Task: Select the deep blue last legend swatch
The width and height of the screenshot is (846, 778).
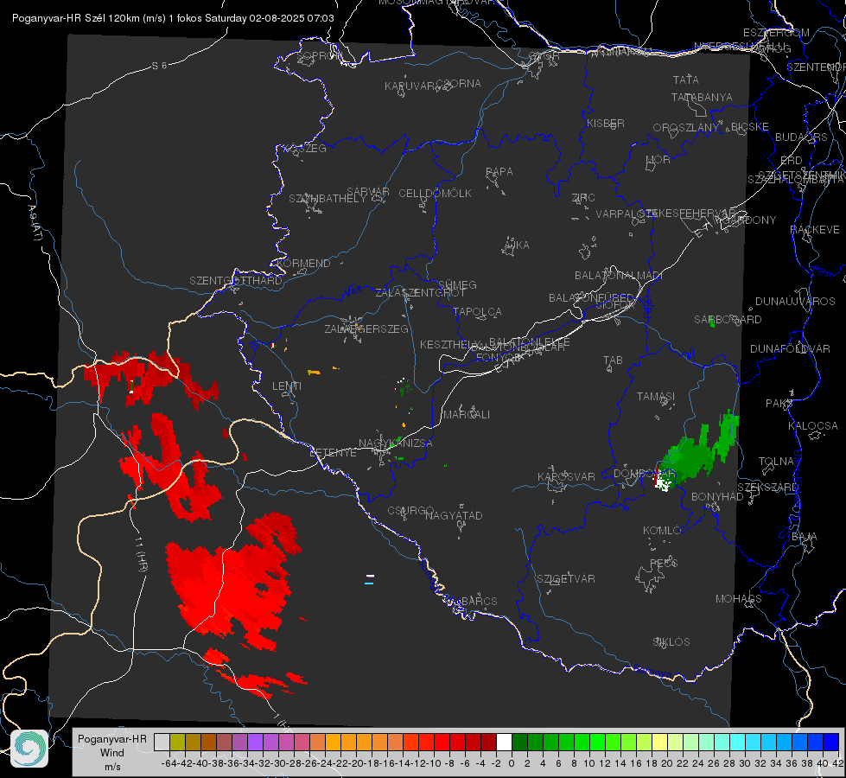Action: pos(831,742)
